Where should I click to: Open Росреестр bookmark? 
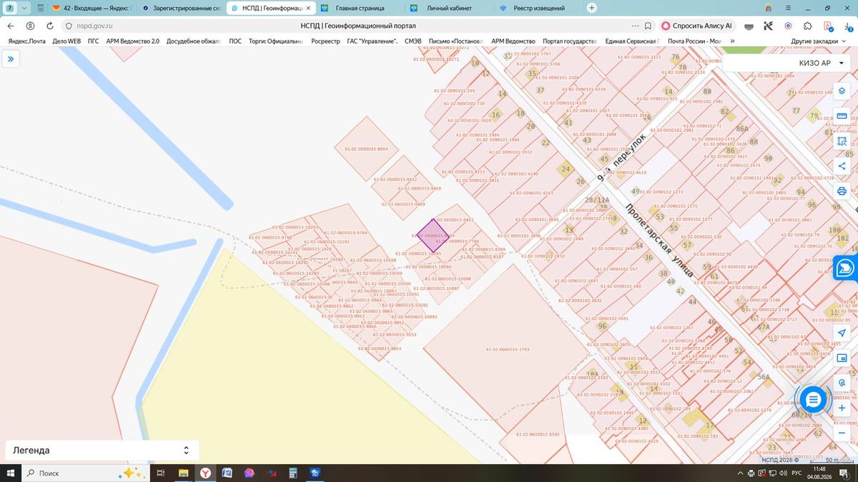326,41
